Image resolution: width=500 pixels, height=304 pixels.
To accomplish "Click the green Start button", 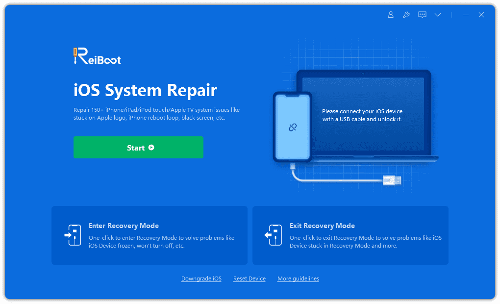I will [138, 148].
